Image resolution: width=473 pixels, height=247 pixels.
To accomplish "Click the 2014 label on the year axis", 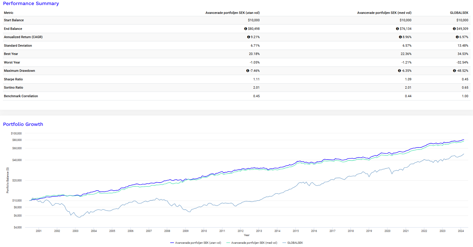I will 277,231.
